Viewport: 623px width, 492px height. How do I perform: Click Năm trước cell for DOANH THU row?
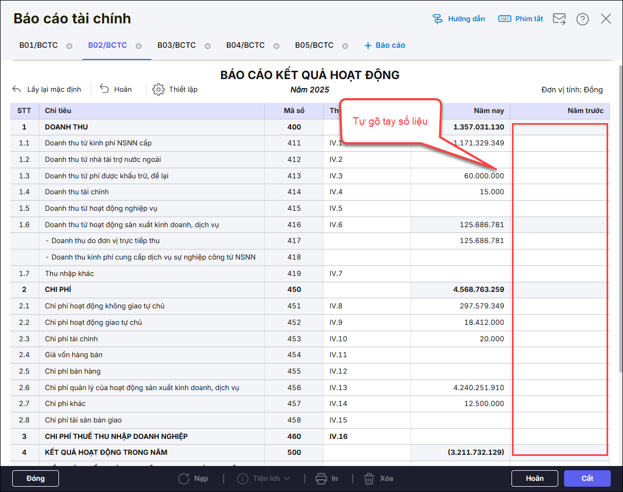point(560,127)
